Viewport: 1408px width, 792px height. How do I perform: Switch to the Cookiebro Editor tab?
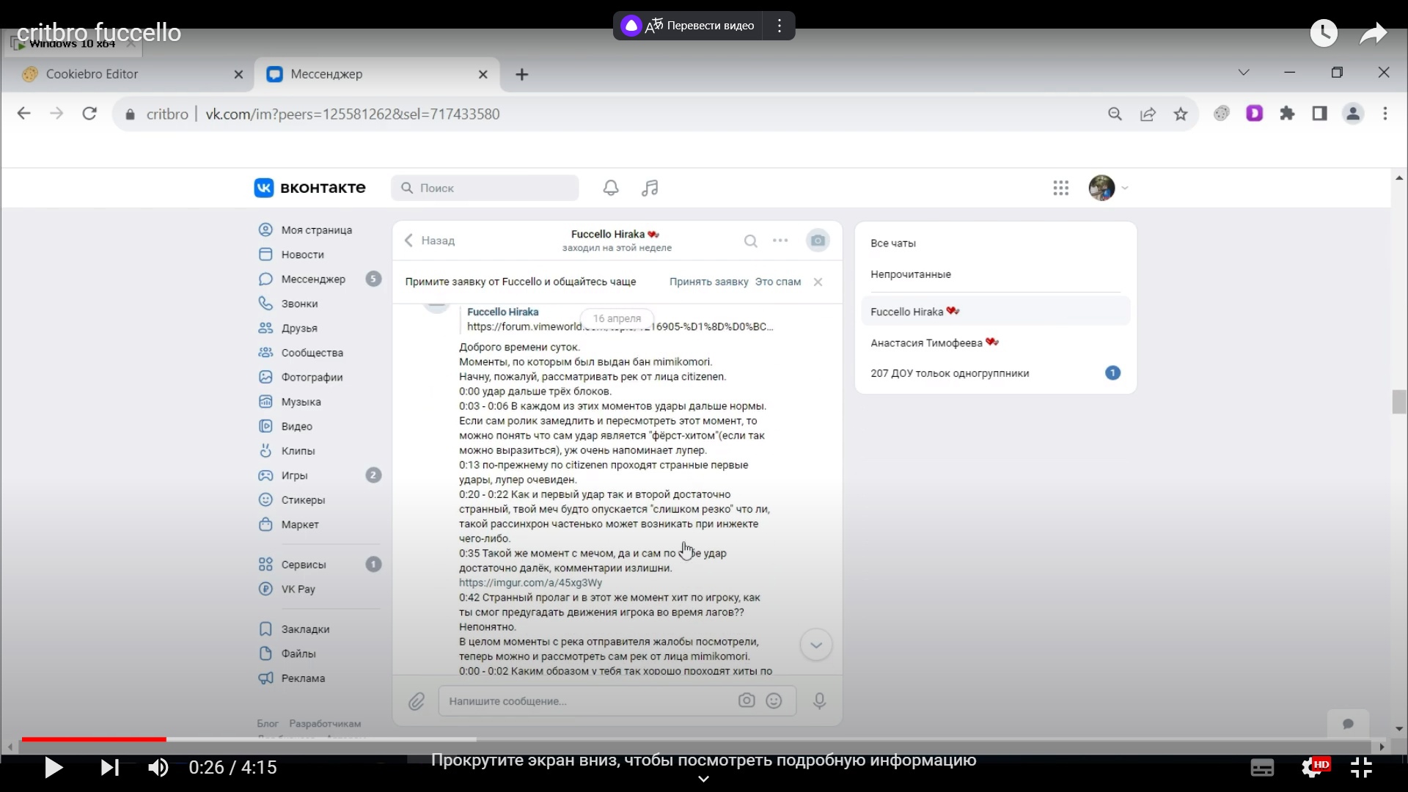click(x=92, y=74)
